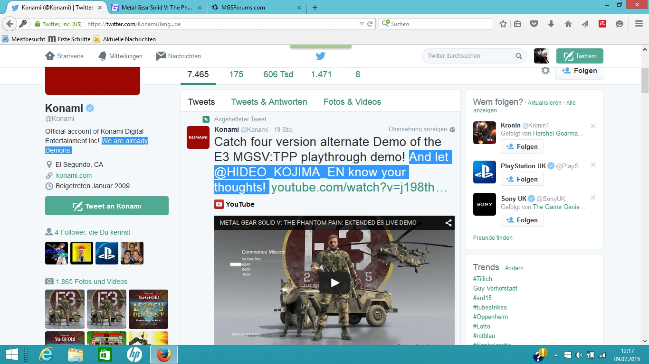Open the gear settings icon on Konami profile
Viewport: 649px width, 364px height.
(x=545, y=71)
